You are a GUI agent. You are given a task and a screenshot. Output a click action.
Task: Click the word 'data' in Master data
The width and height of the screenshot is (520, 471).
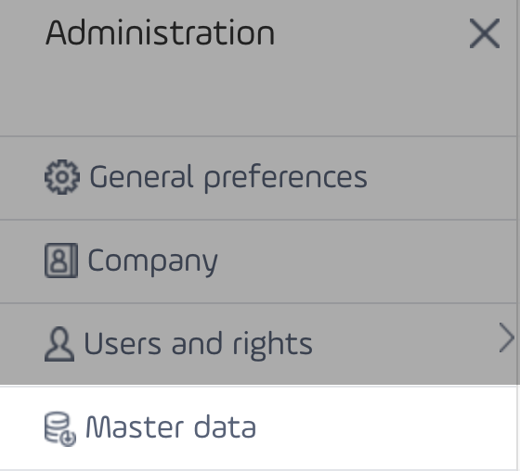pyautogui.click(x=225, y=427)
